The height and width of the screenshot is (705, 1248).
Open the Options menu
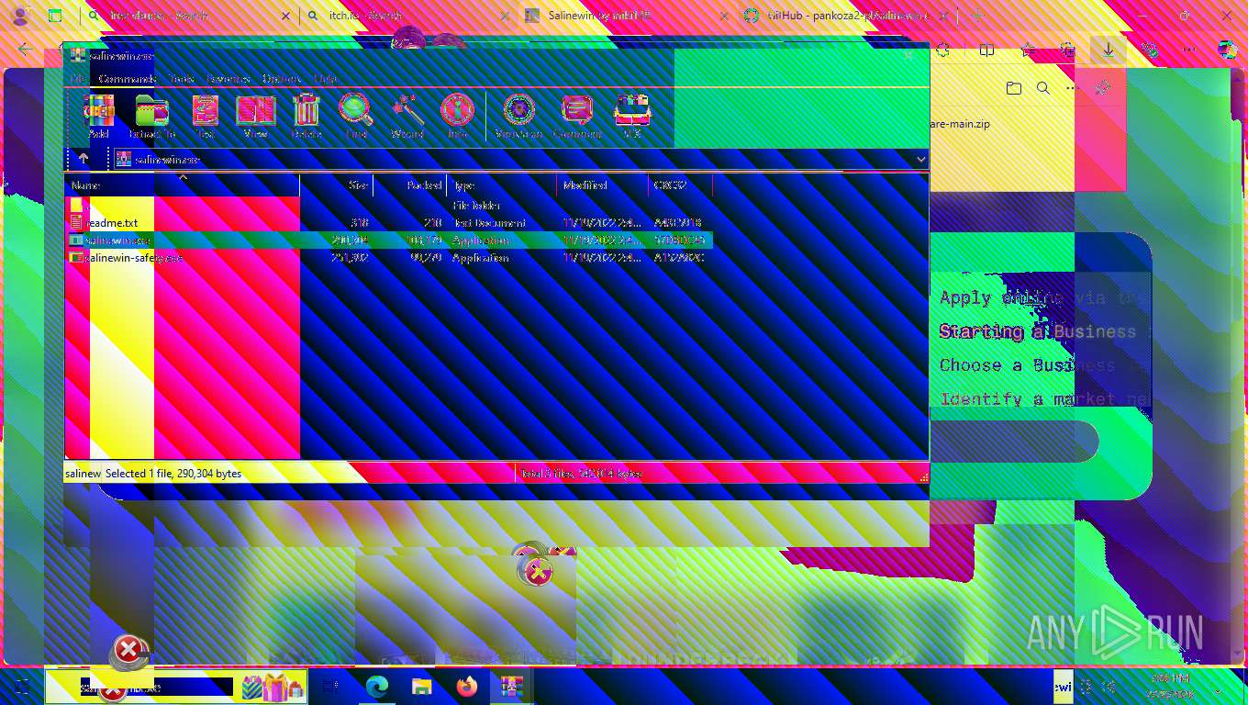282,79
